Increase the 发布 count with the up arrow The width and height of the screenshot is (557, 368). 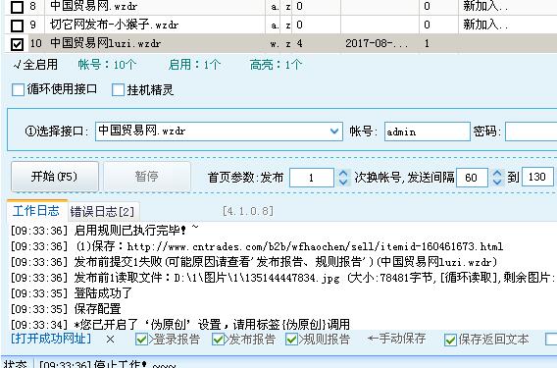point(343,173)
